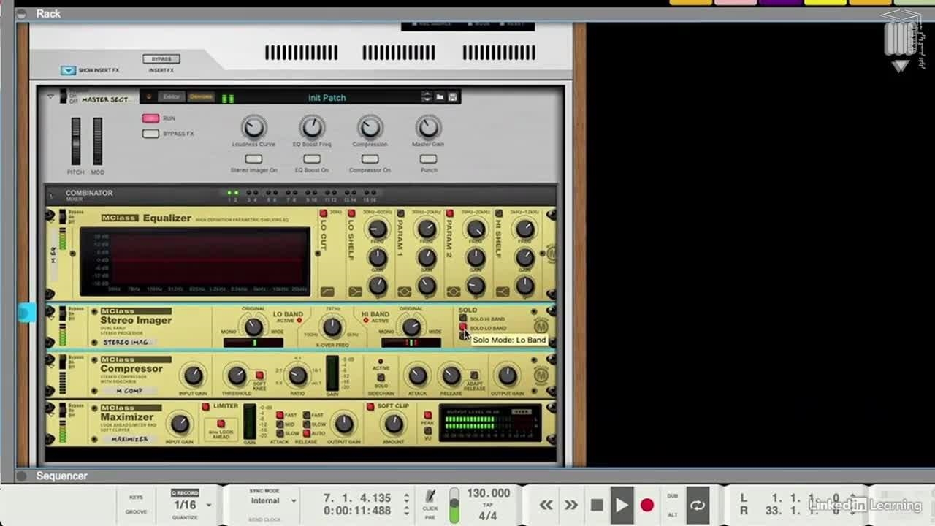
Task: Open the quantize 1/16 value dropdown
Action: coord(209,505)
